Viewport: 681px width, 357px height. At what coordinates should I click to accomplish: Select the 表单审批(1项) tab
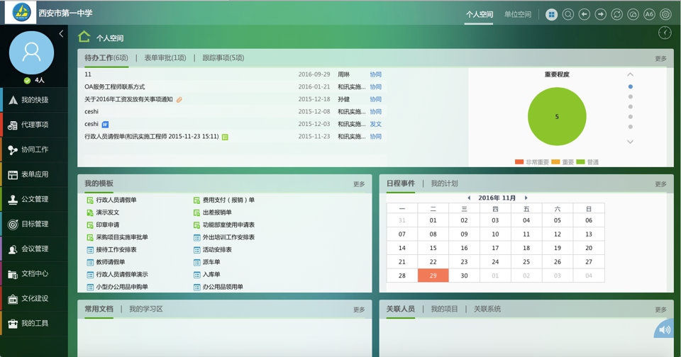coord(165,57)
